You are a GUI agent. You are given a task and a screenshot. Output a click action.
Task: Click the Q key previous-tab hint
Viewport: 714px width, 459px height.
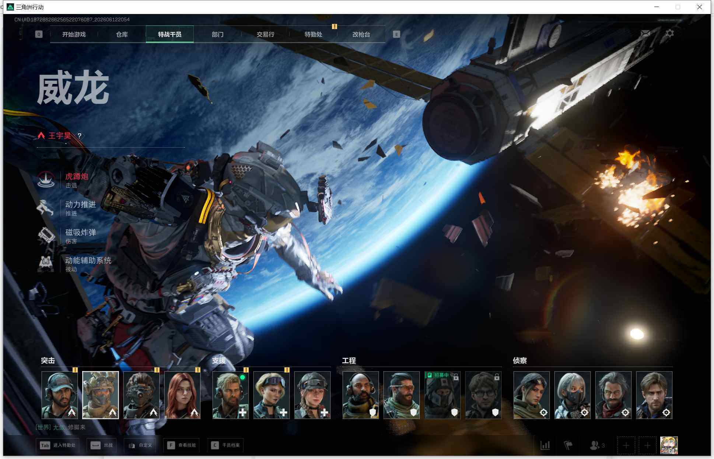pyautogui.click(x=39, y=34)
